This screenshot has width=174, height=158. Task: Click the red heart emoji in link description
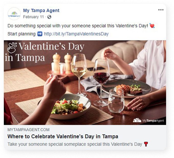(x=146, y=144)
